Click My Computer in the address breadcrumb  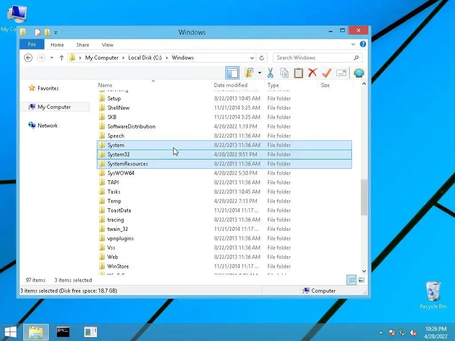102,58
